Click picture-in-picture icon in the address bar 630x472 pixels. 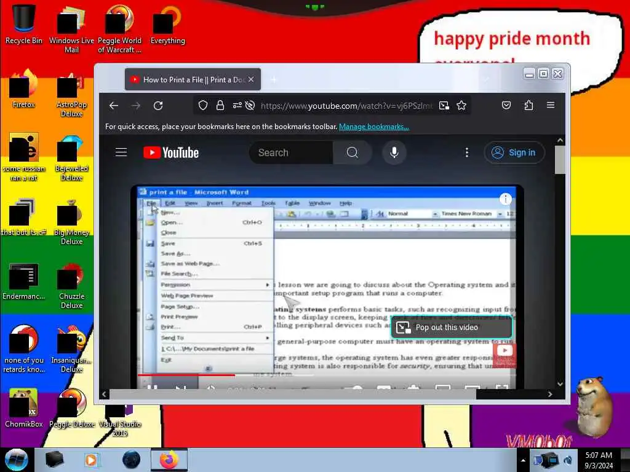444,106
